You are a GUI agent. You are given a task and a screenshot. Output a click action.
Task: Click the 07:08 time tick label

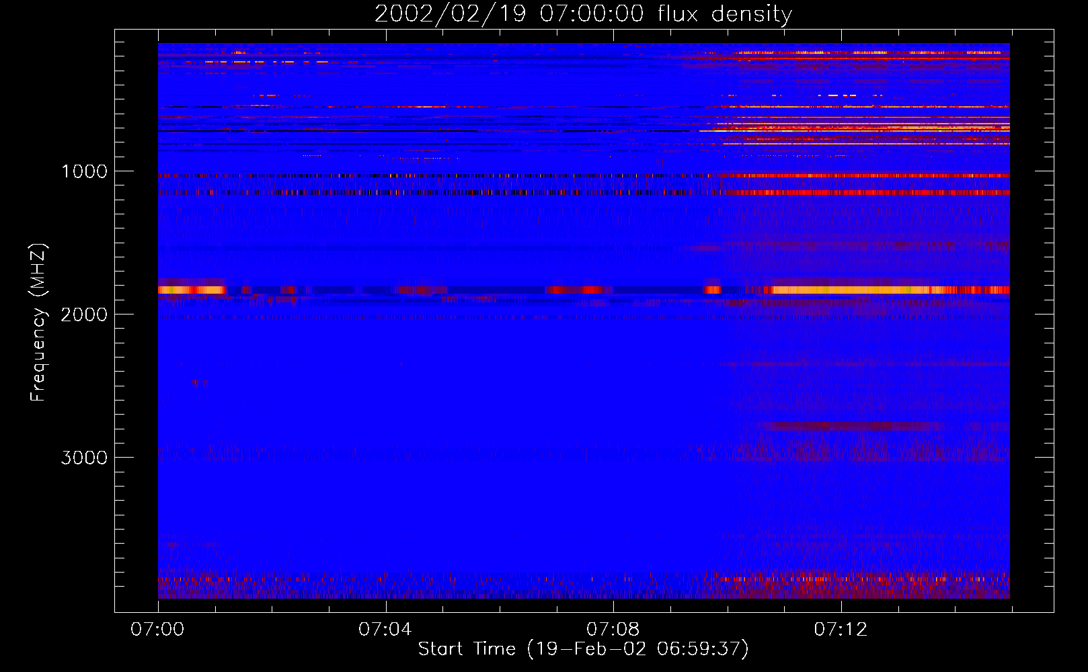(613, 630)
